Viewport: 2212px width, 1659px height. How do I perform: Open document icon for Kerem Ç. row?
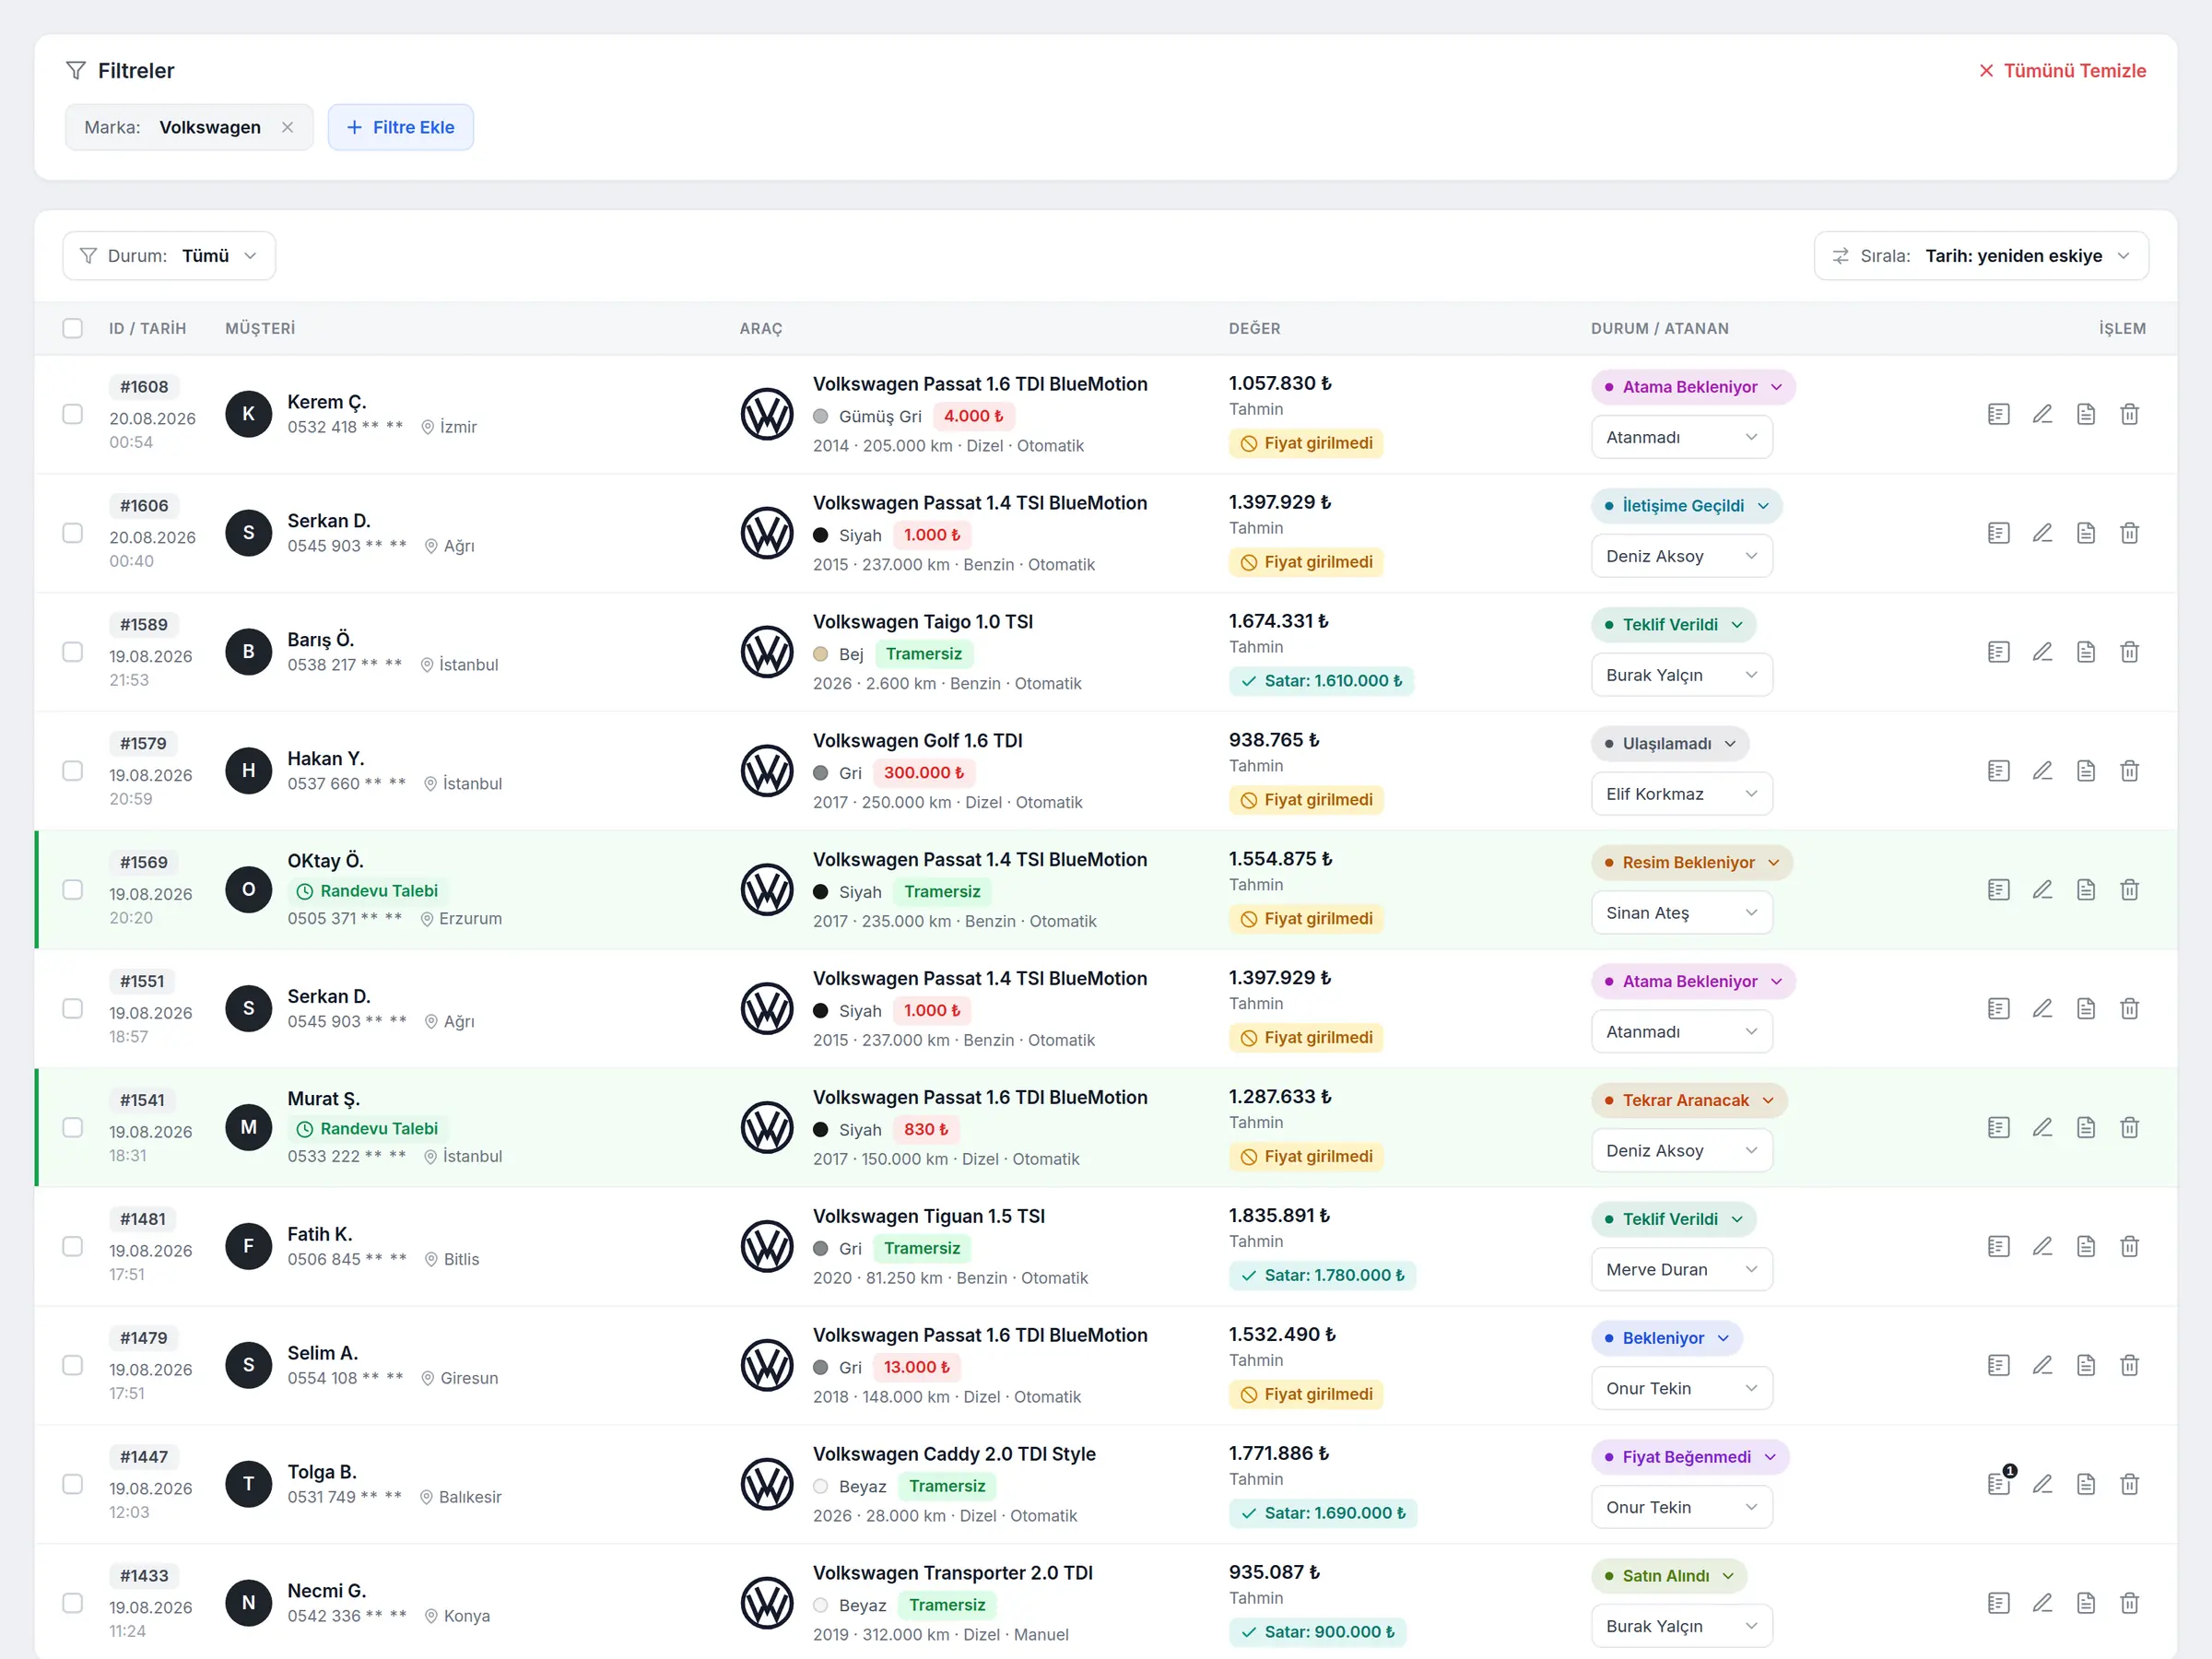point(2086,414)
